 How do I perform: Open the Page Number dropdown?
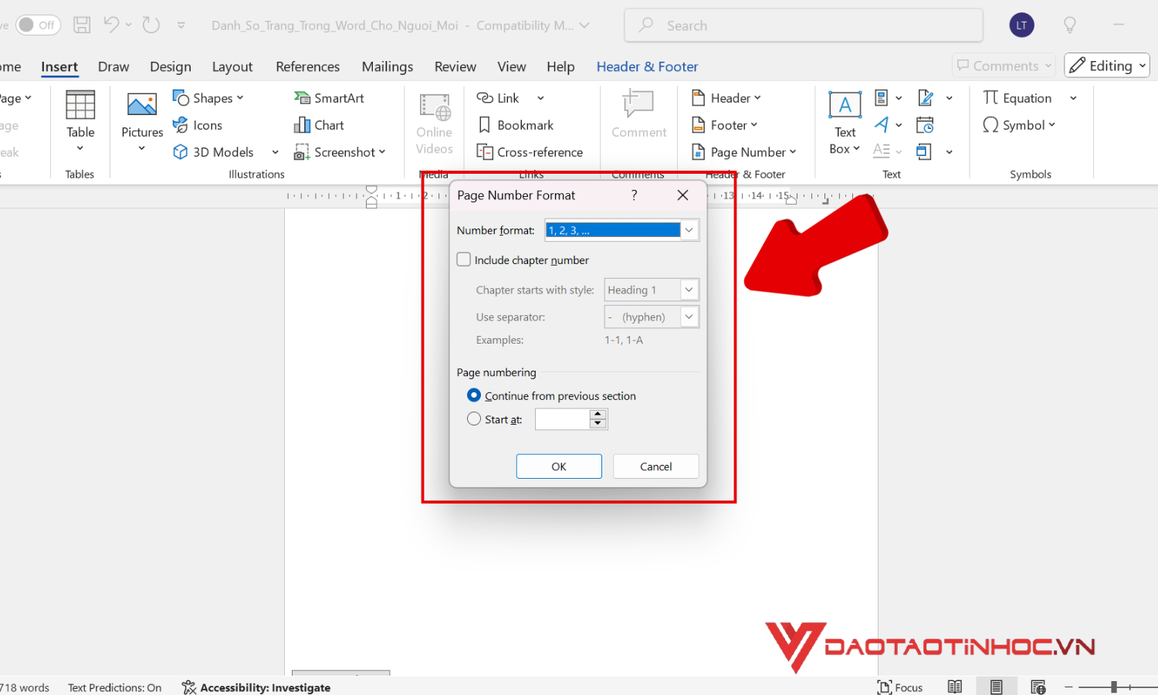click(x=744, y=152)
